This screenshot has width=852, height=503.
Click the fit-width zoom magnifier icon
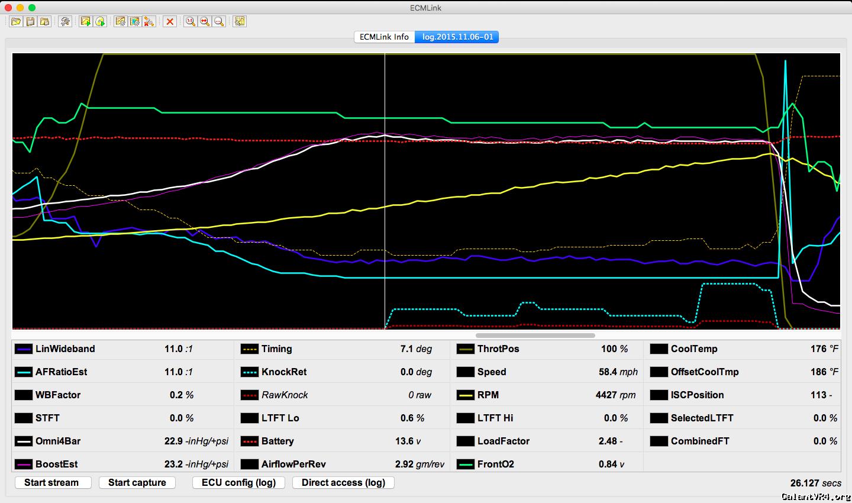coord(205,21)
